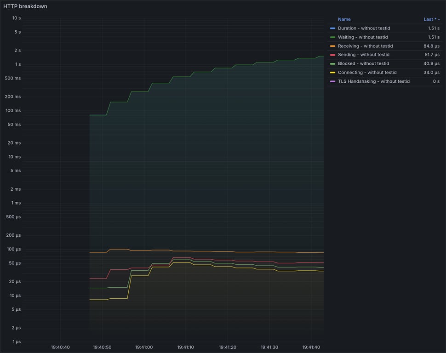
Task: Click the 20 ms y-axis label
Action: [x=14, y=143]
